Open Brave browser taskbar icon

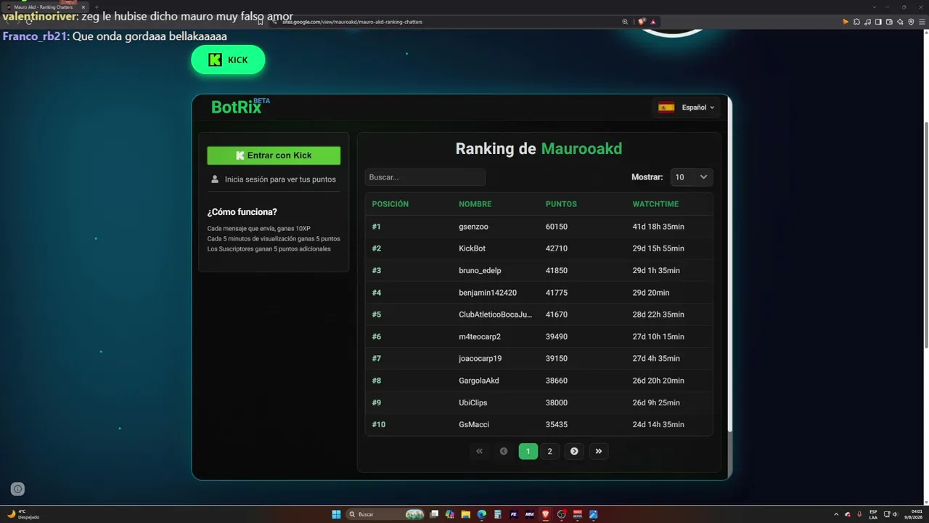pyautogui.click(x=545, y=514)
